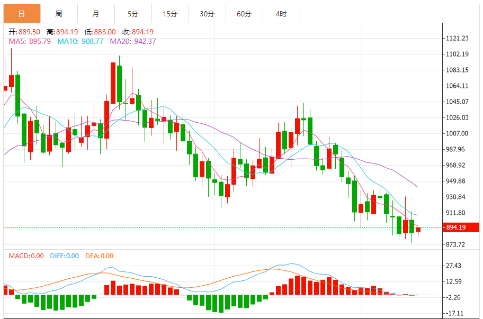This screenshot has width=483, height=319.
Task: Open the 30分 timeframe tab
Action: pyautogui.click(x=207, y=14)
